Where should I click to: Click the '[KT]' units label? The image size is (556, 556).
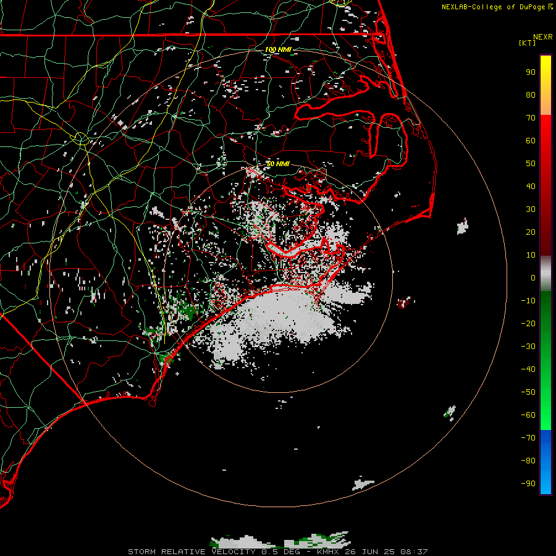click(527, 43)
